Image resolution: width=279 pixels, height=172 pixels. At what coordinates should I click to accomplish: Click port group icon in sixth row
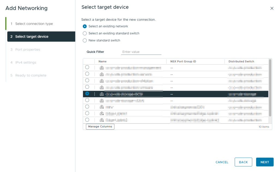102,101
